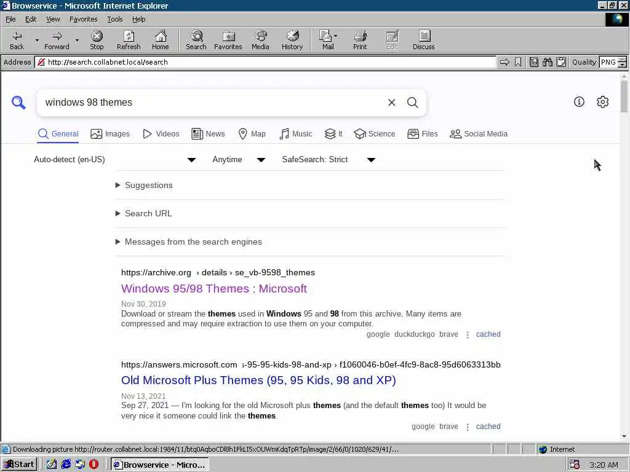
Task: Switch to the Science search tab
Action: (x=375, y=133)
